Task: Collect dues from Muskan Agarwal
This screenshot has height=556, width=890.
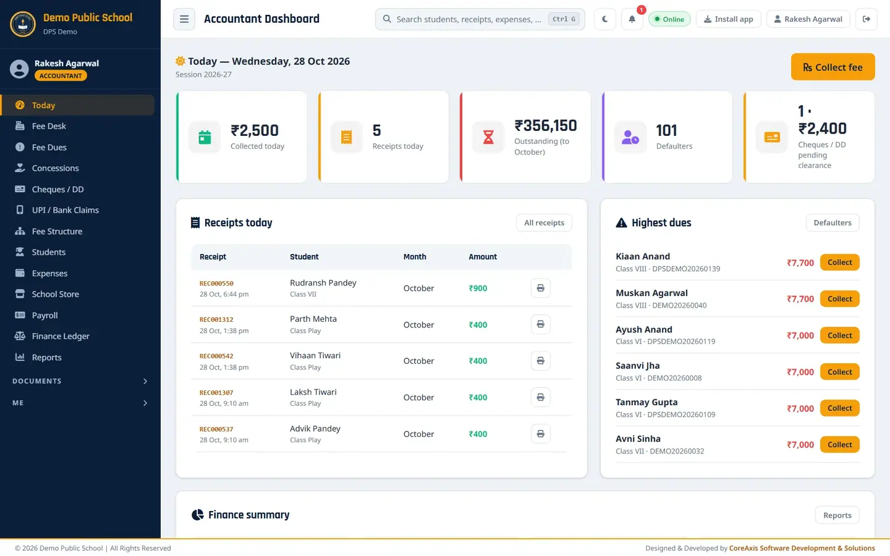Action: (x=839, y=299)
